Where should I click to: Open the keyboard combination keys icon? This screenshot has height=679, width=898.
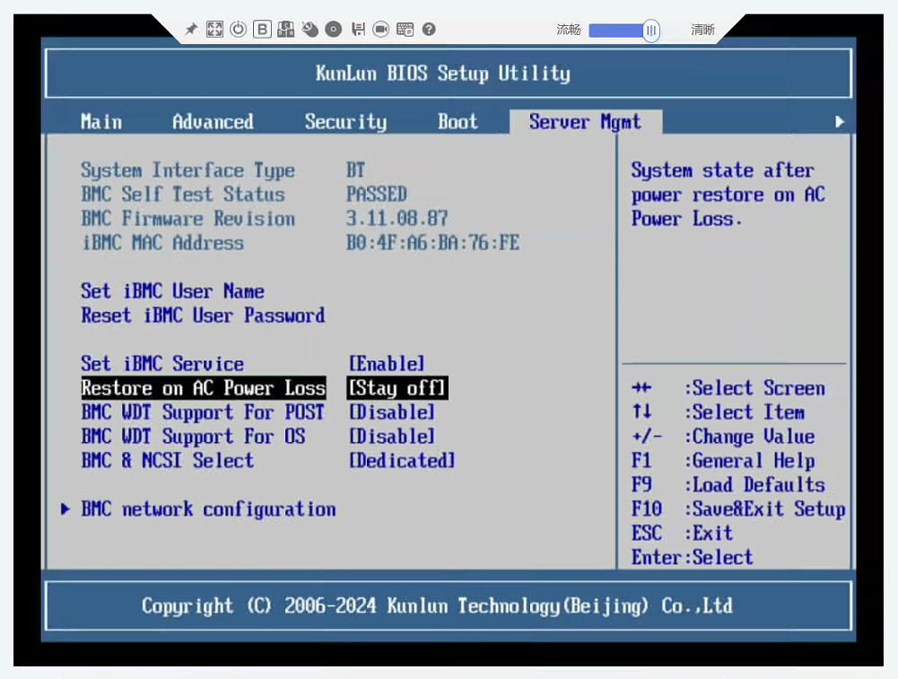[x=285, y=30]
